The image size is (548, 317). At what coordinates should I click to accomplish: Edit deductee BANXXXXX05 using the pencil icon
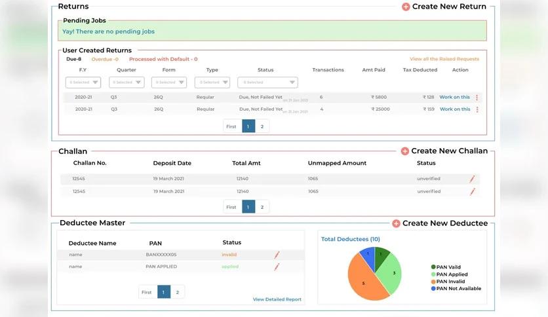tap(277, 255)
